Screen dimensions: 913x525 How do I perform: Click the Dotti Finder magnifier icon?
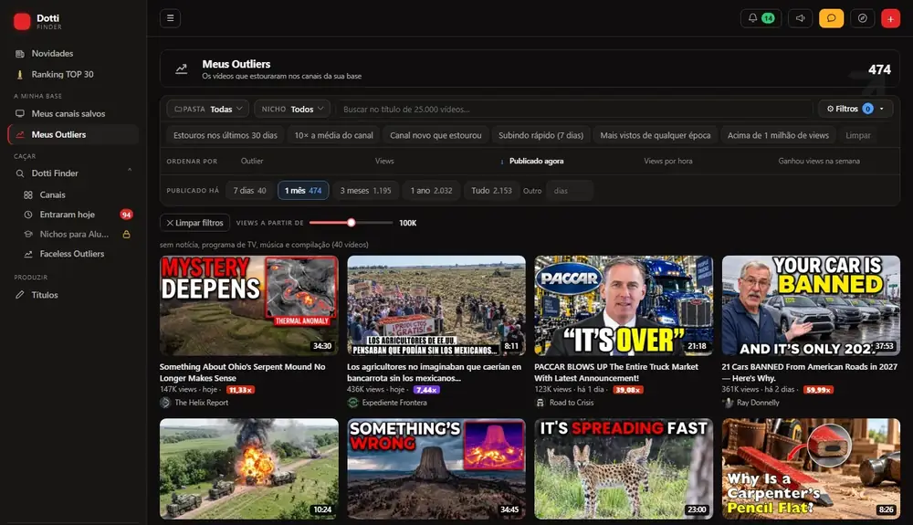pos(20,173)
